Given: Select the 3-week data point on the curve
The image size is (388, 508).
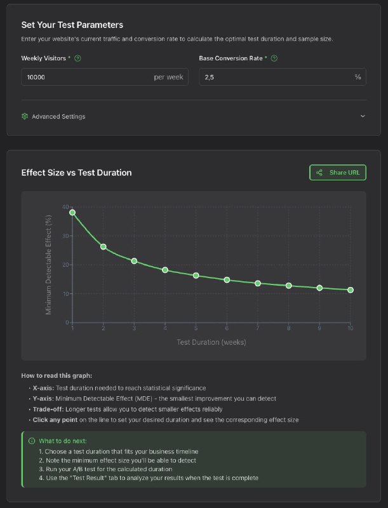Looking at the screenshot, I should pyautogui.click(x=134, y=261).
